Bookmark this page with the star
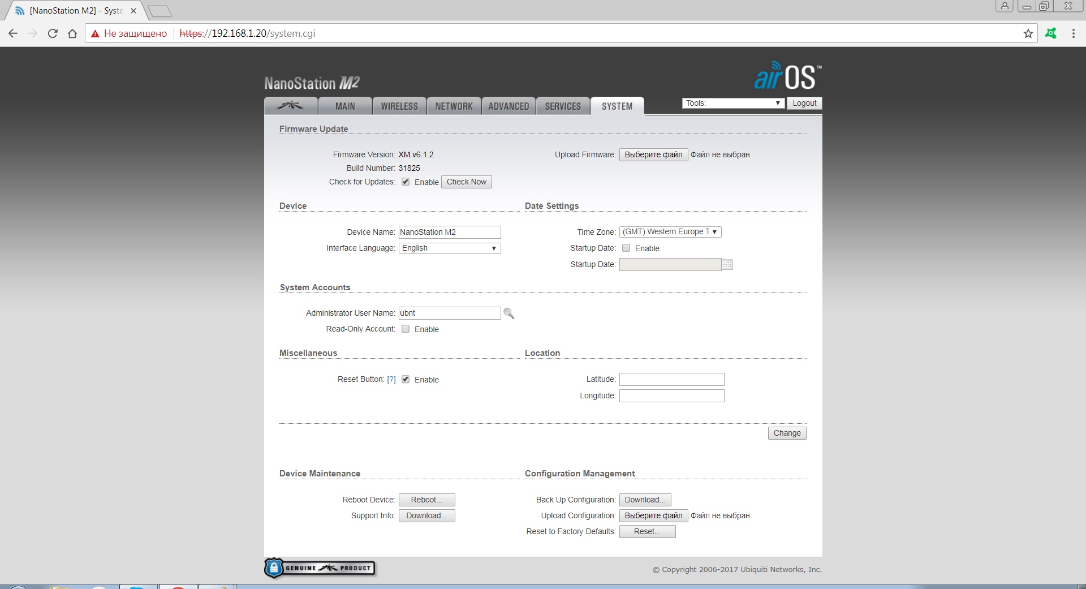This screenshot has width=1086, height=589. (x=1028, y=33)
